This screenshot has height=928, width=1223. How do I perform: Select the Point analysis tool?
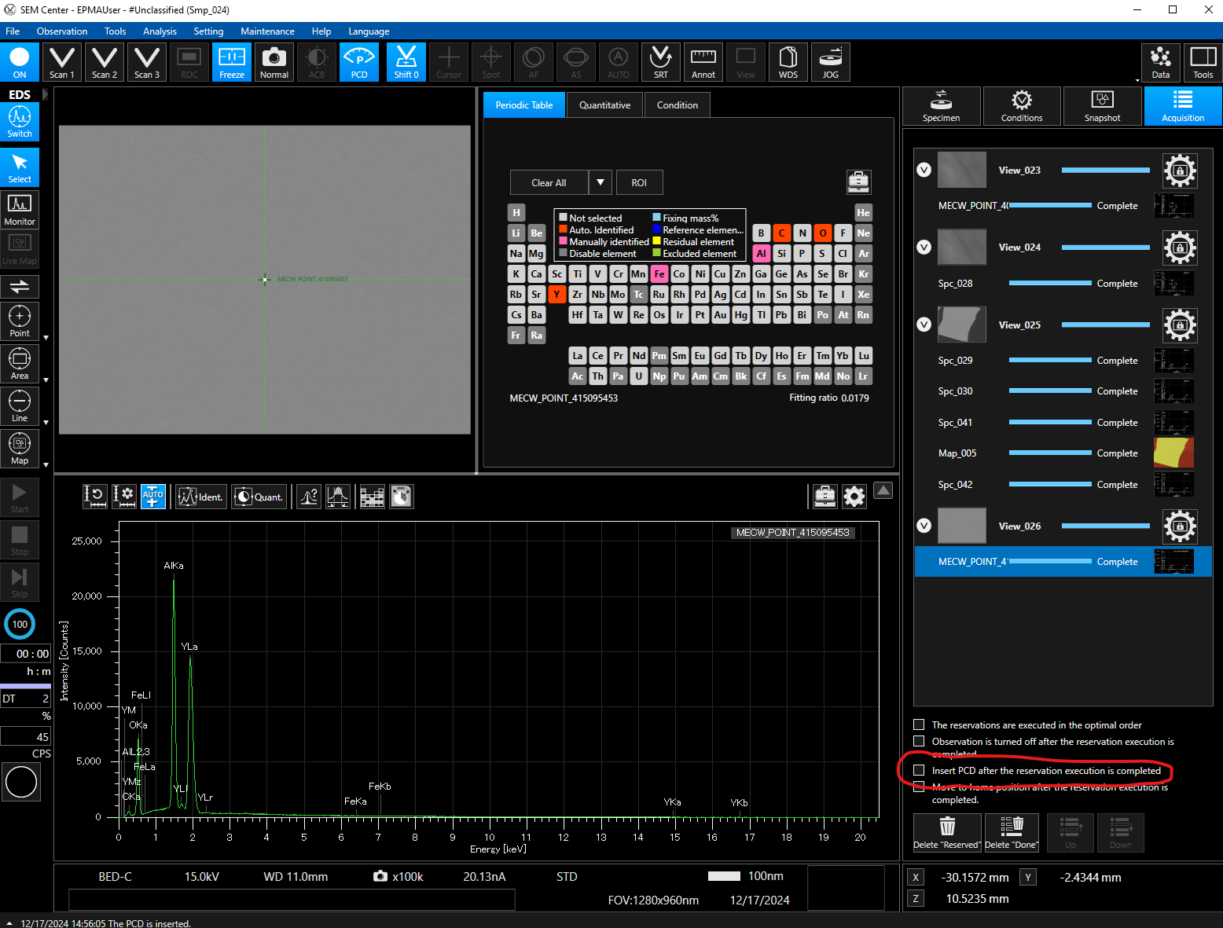click(20, 321)
